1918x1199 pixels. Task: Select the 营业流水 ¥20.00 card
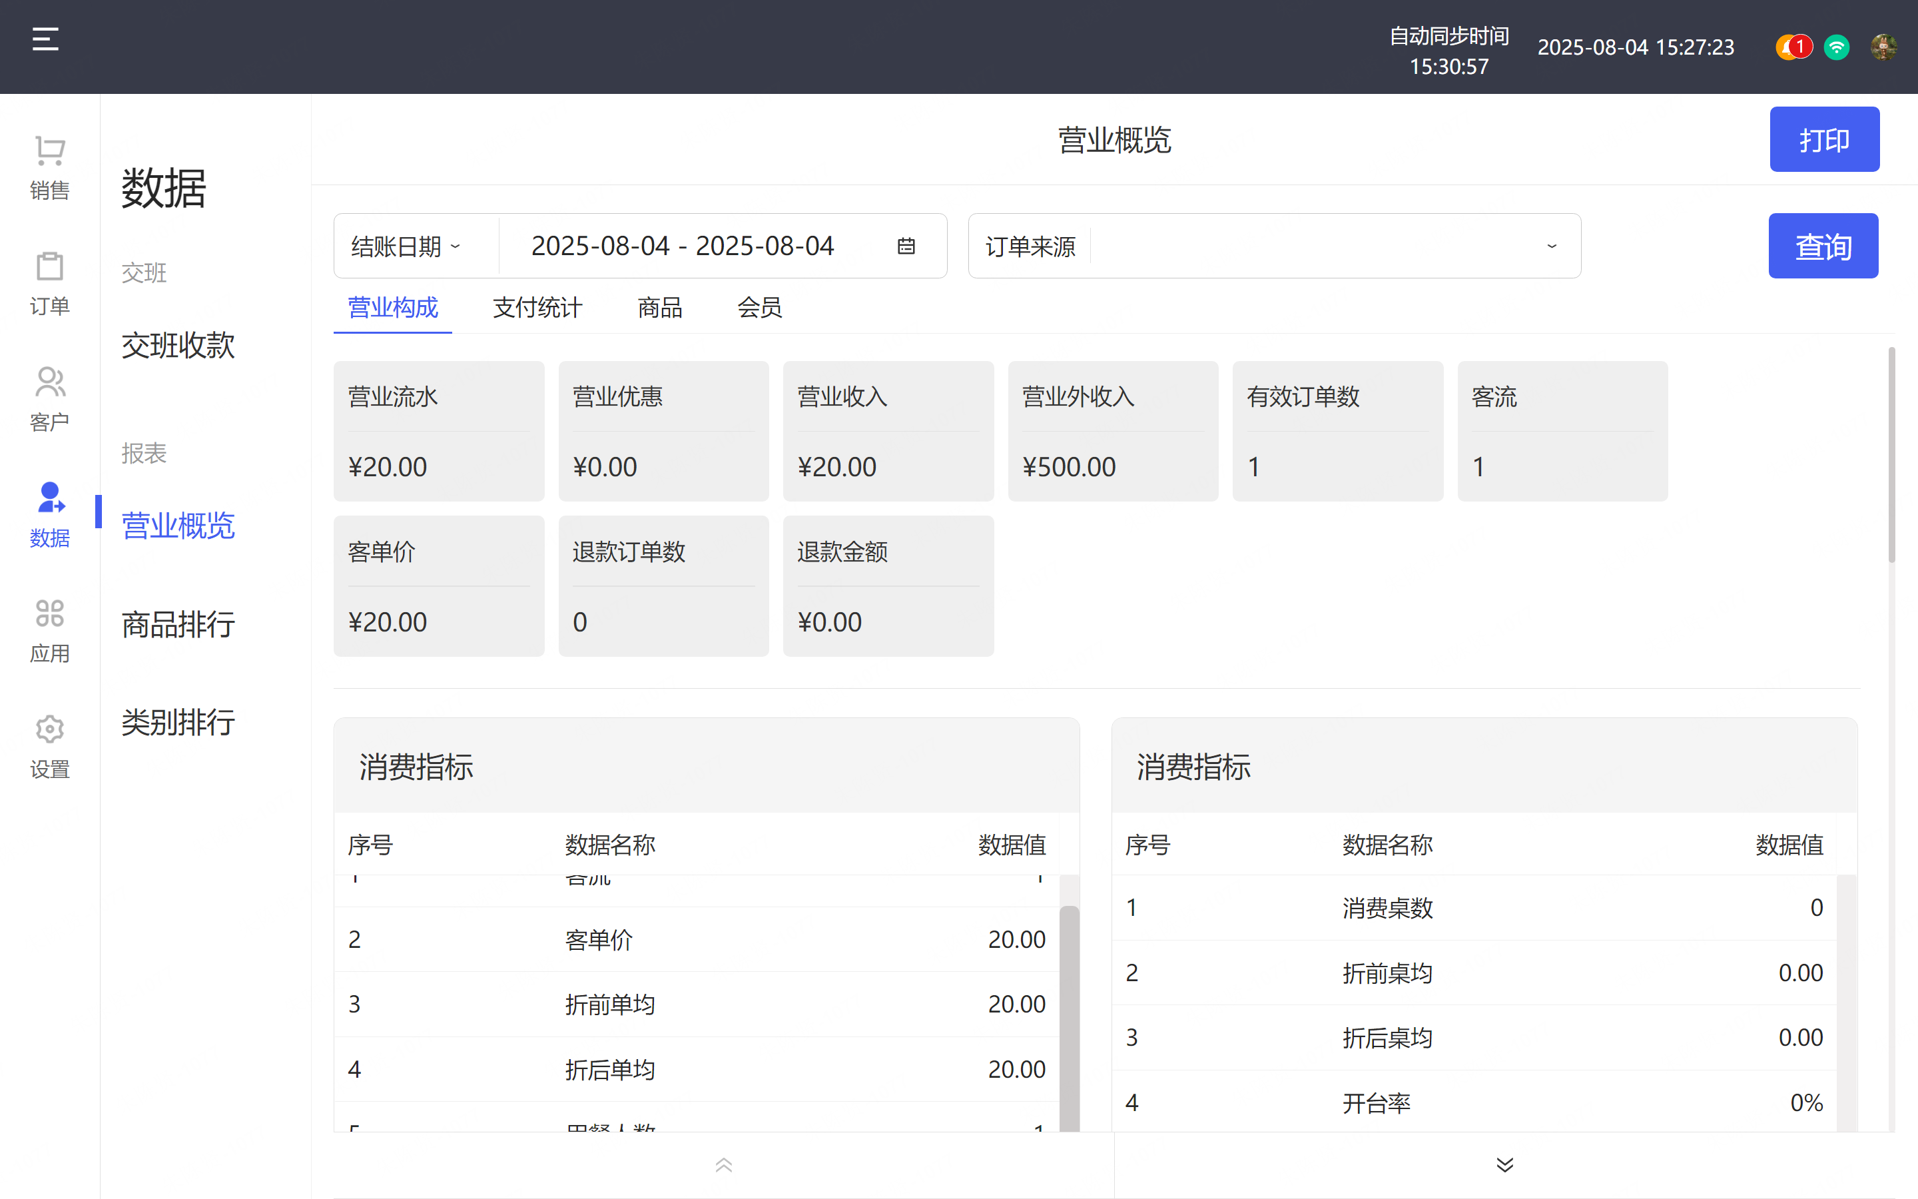[x=439, y=430]
